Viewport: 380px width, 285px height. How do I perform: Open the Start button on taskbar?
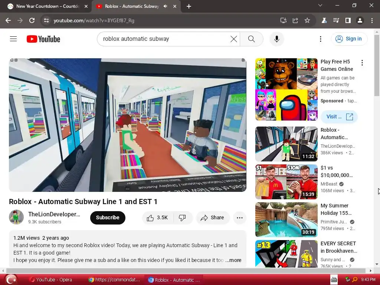(x=11, y=280)
